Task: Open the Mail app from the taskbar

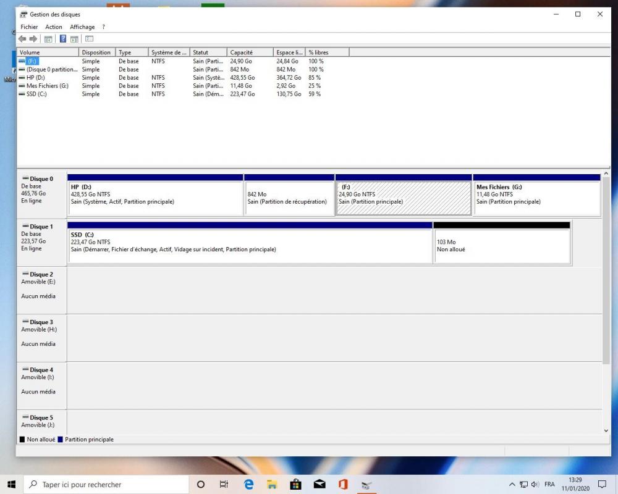Action: tap(320, 485)
